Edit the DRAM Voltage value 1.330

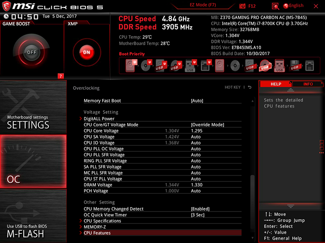[x=197, y=185]
